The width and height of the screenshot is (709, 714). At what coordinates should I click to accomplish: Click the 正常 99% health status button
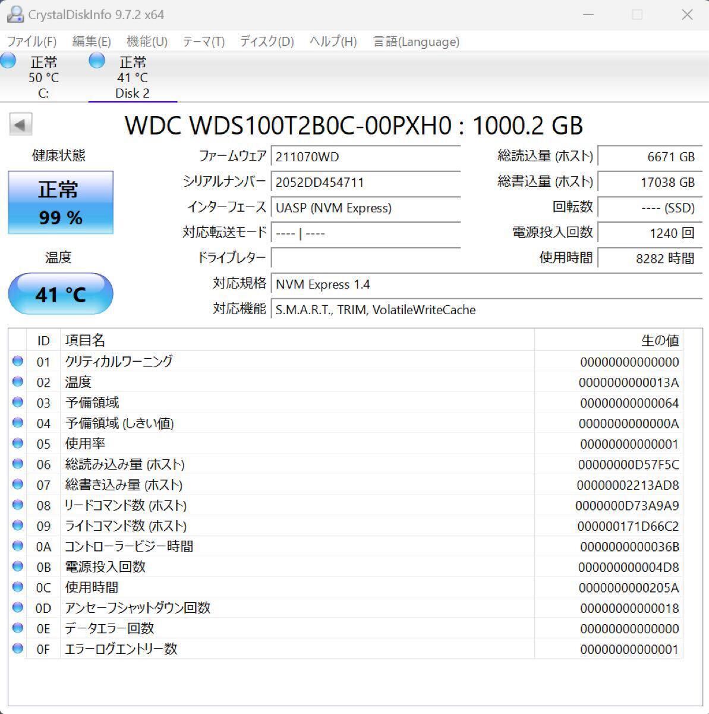pyautogui.click(x=61, y=203)
